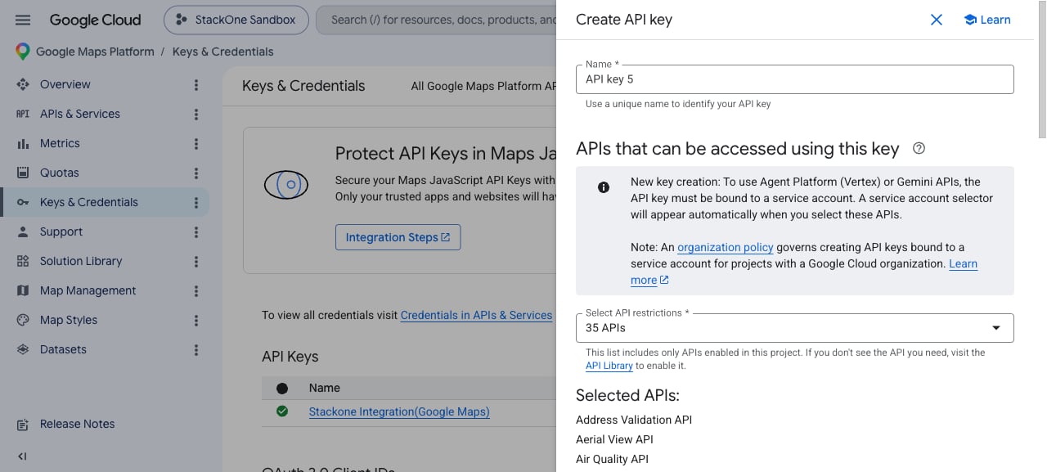
Task: Open the three-dot menu next to APIs & Services
Action: click(196, 114)
